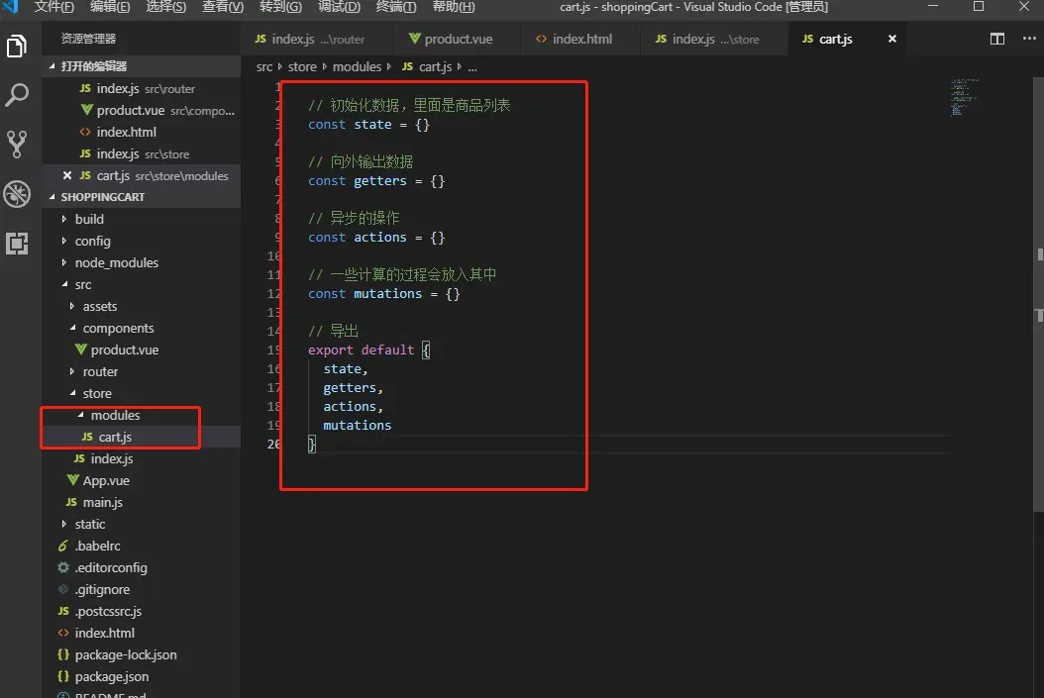Click the split editor icon
This screenshot has width=1044, height=698.
[x=997, y=40]
